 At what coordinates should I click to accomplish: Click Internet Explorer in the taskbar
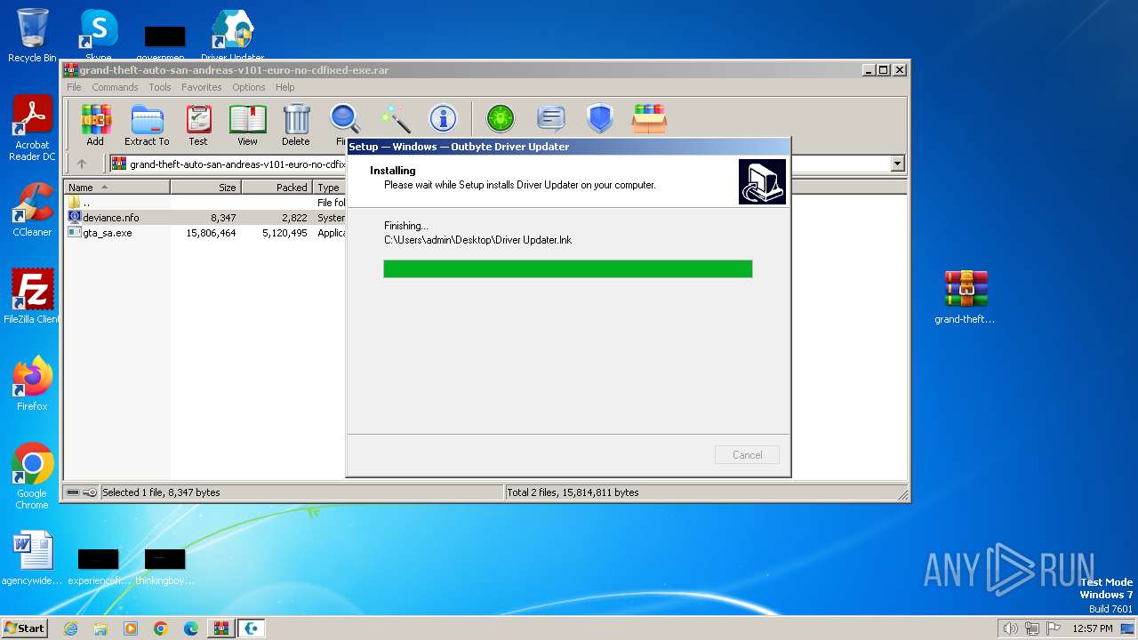(70, 628)
